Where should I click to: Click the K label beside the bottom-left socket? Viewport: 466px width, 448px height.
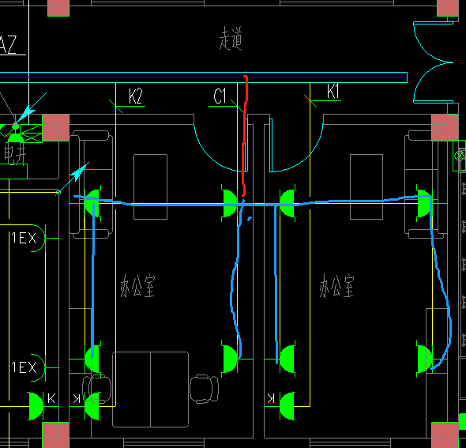51,398
